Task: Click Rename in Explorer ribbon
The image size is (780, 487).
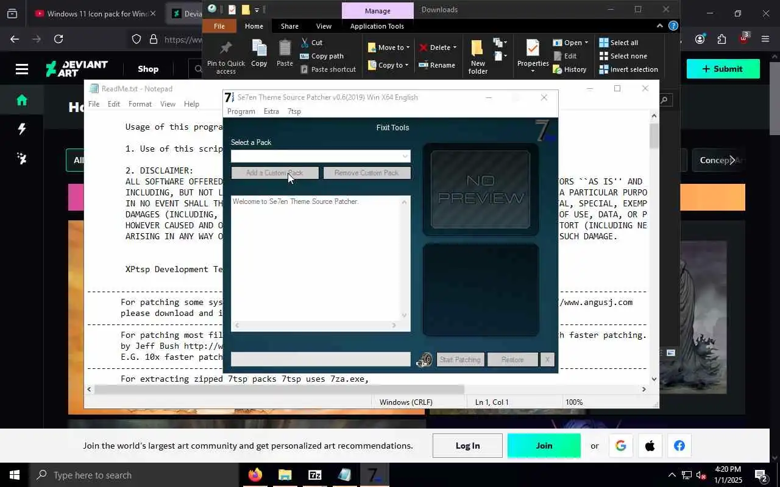Action: tap(437, 65)
